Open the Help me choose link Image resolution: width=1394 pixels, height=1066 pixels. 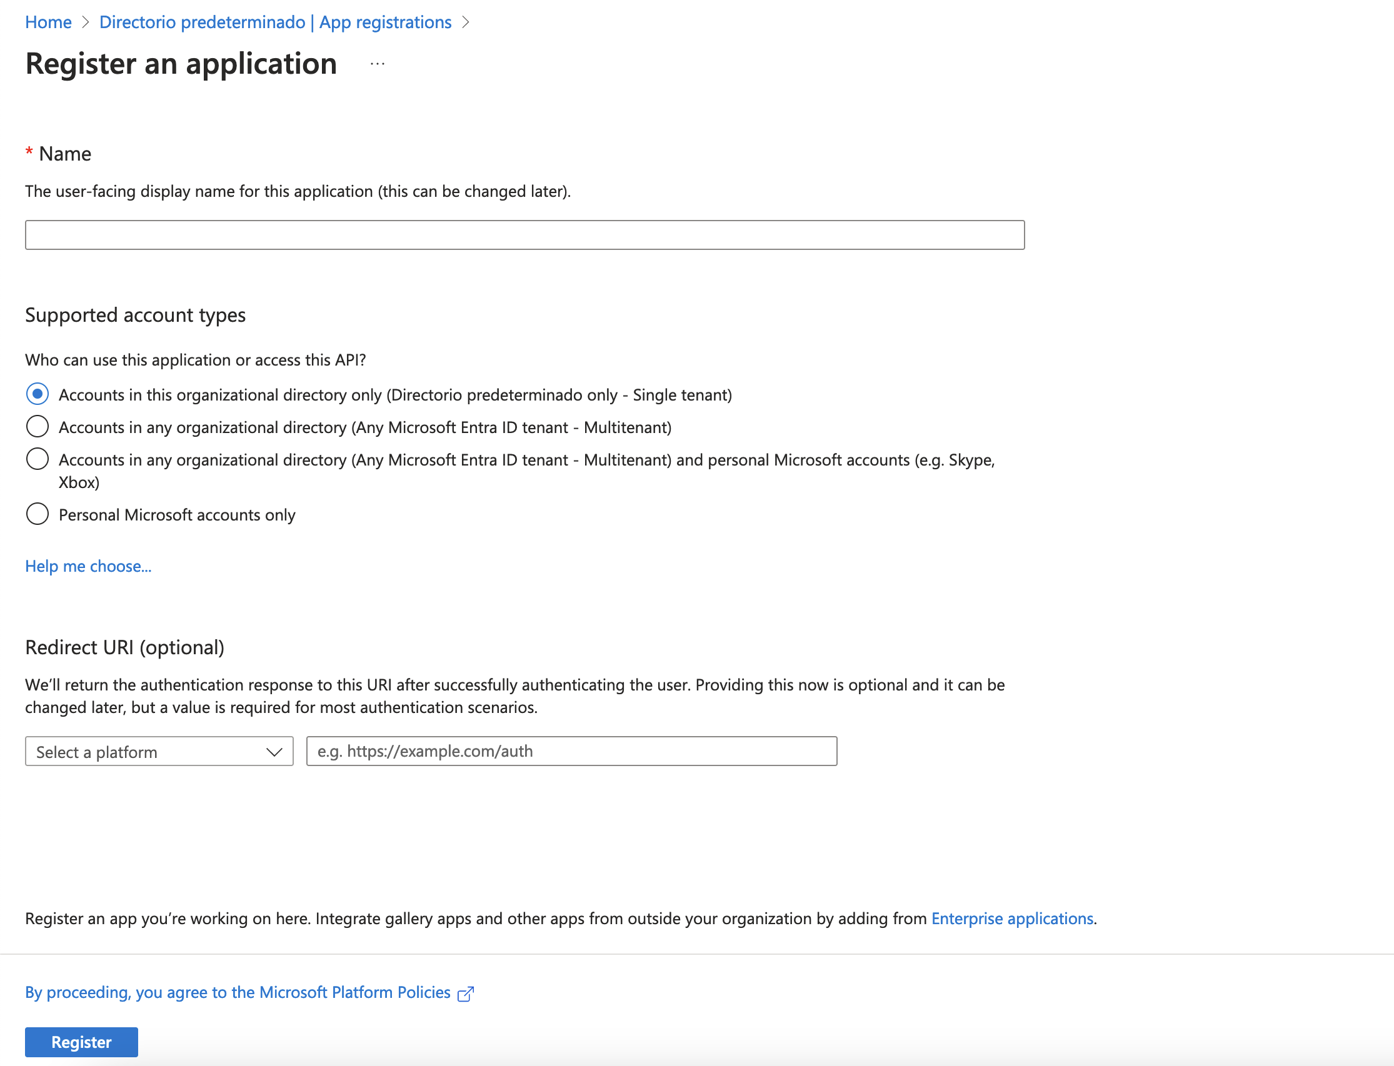point(88,566)
